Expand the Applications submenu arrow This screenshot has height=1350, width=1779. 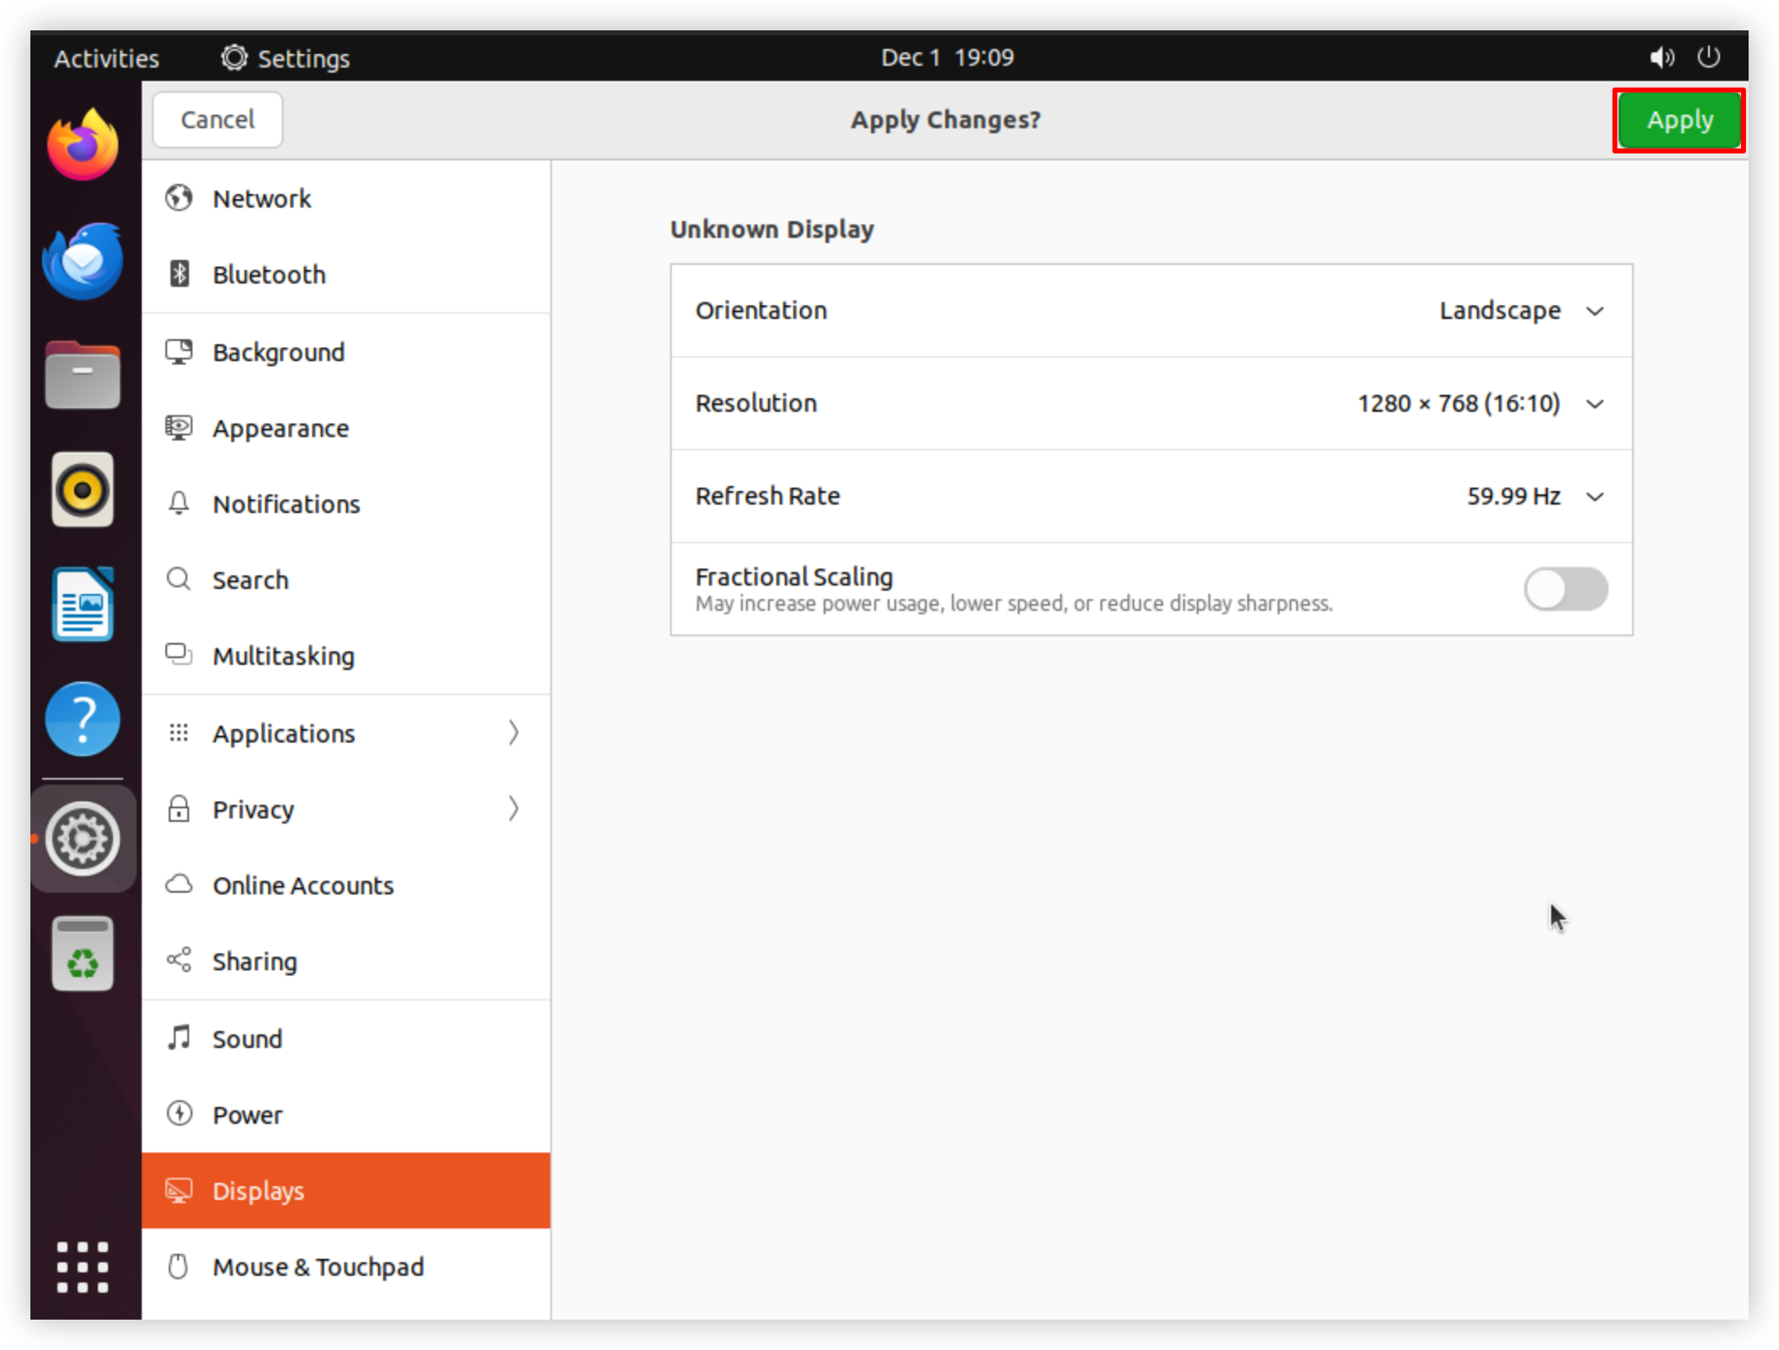coord(513,732)
